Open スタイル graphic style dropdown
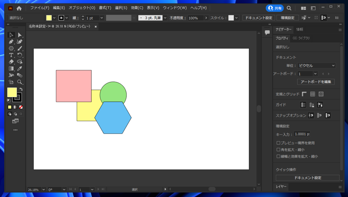Screen dimensions: 348x197 point(236,18)
